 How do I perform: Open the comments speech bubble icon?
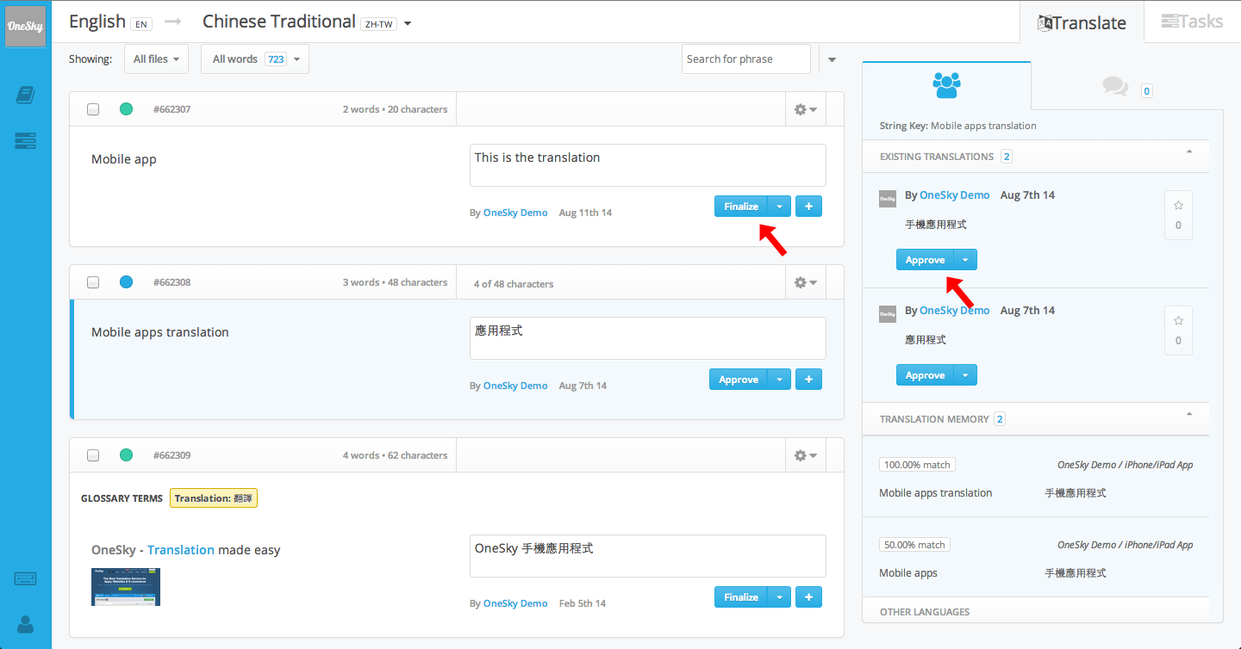(x=1115, y=87)
